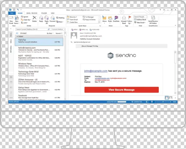Select the Facebook email
The height and width of the screenshot is (149, 186).
39,97
